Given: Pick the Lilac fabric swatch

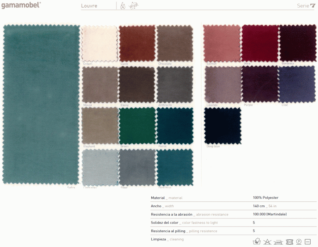Looking at the screenshot, I should (x=297, y=85).
